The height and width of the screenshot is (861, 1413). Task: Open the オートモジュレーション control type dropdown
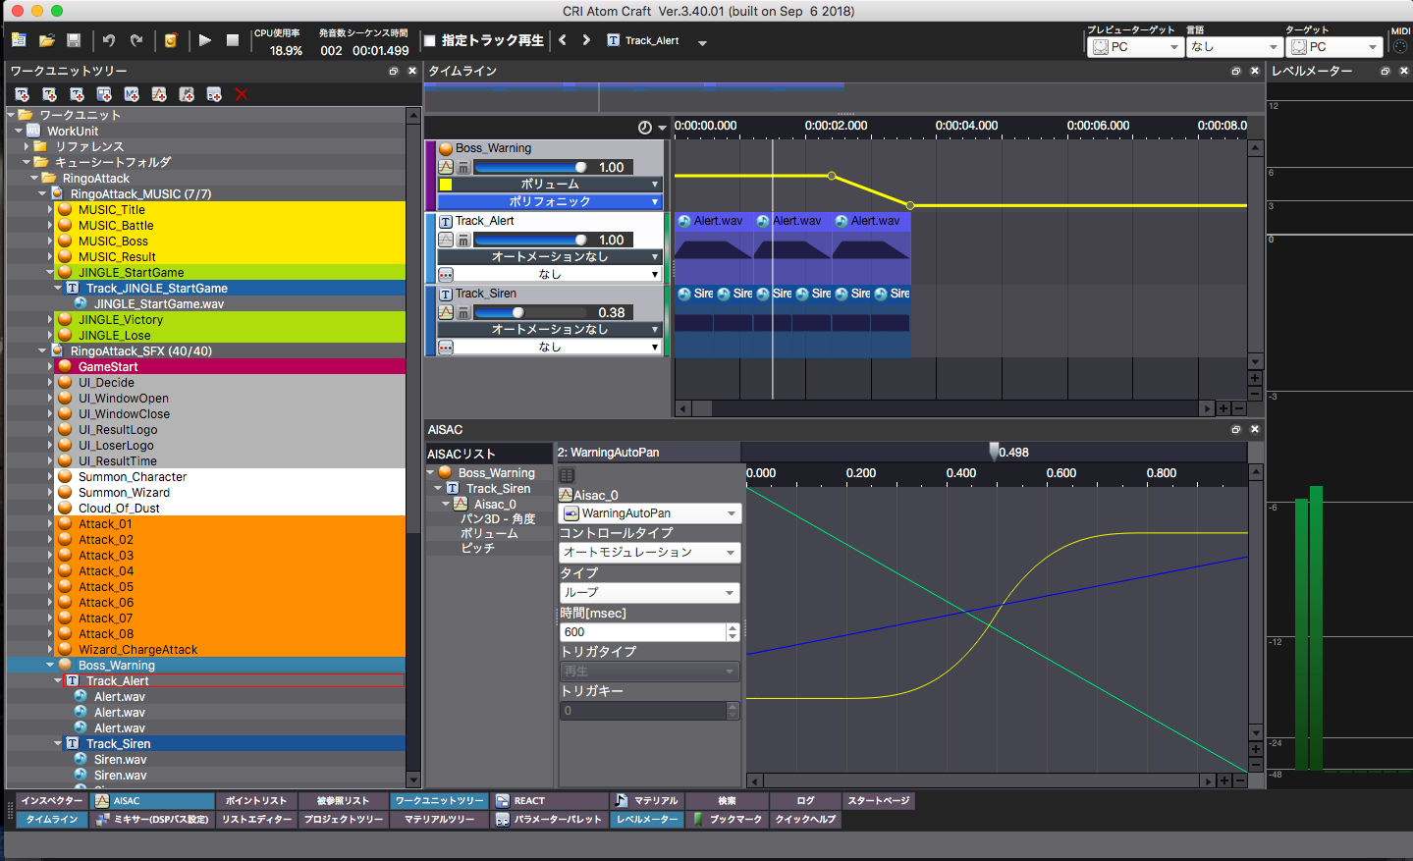649,553
